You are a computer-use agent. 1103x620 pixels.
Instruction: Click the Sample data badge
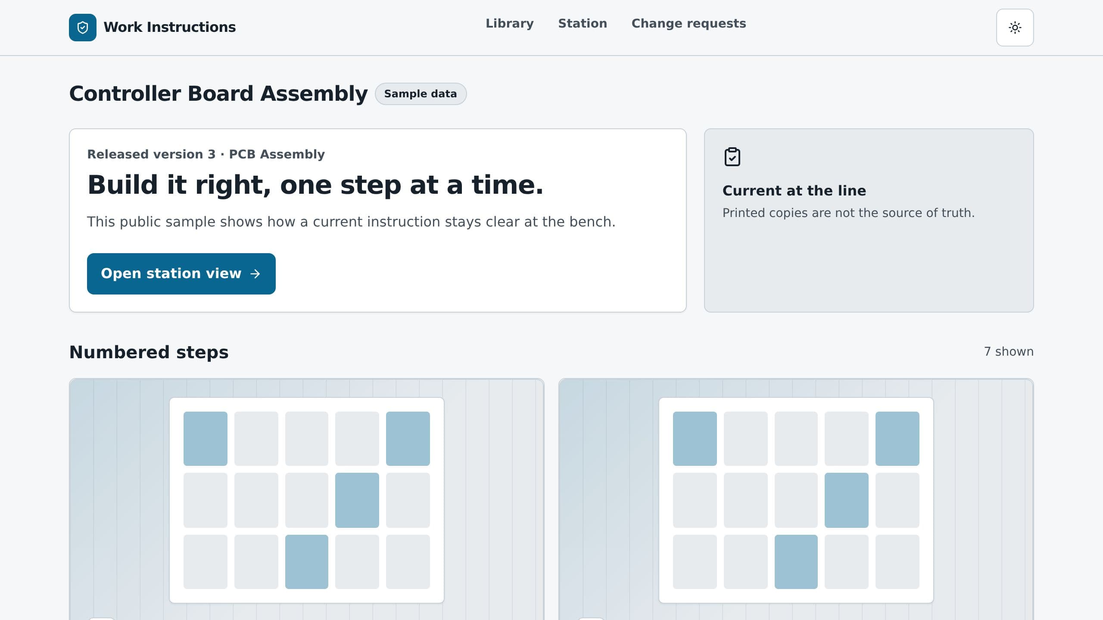click(x=421, y=94)
